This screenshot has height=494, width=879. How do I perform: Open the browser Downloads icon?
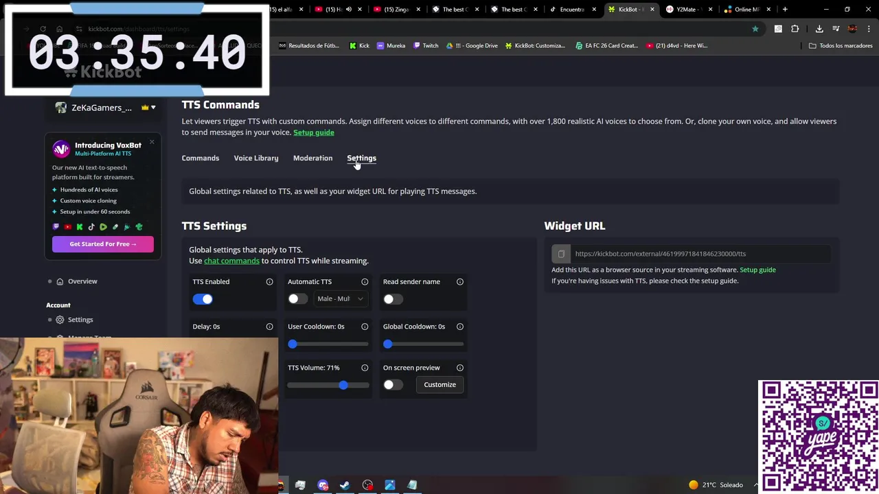(x=819, y=29)
